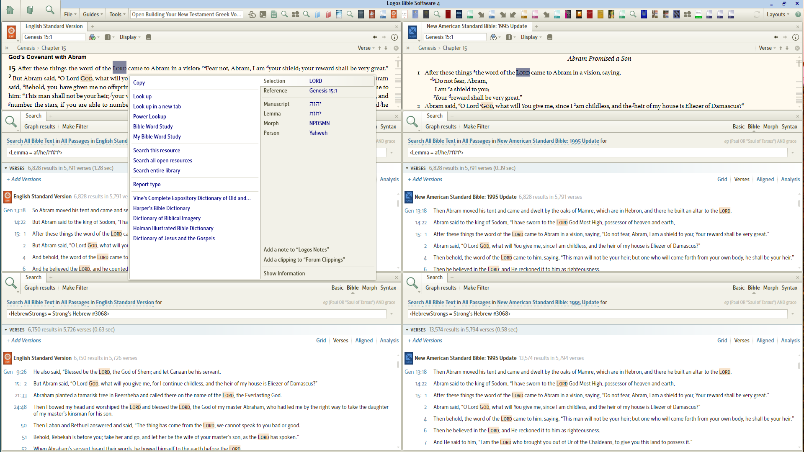Click the green document shortcut icon

tap(274, 14)
